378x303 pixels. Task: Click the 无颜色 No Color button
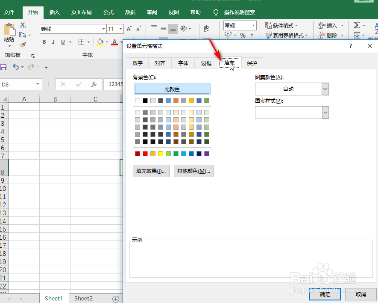point(172,89)
